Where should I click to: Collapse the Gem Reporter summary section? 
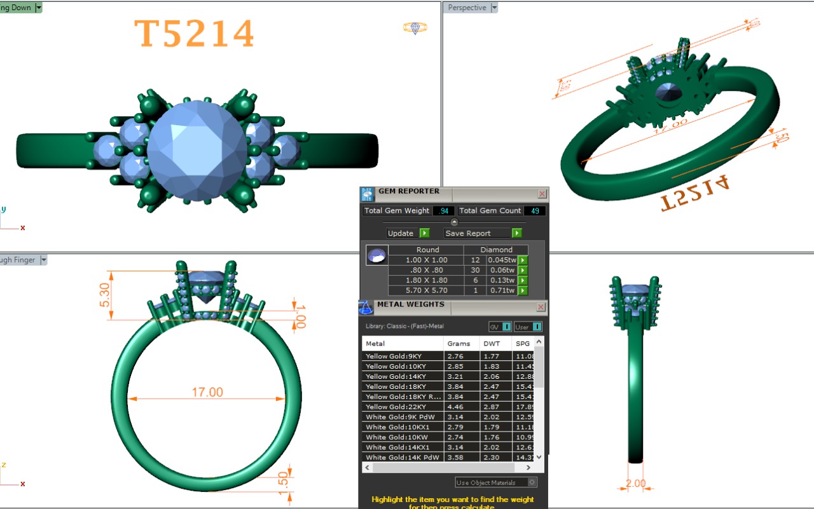tap(454, 222)
